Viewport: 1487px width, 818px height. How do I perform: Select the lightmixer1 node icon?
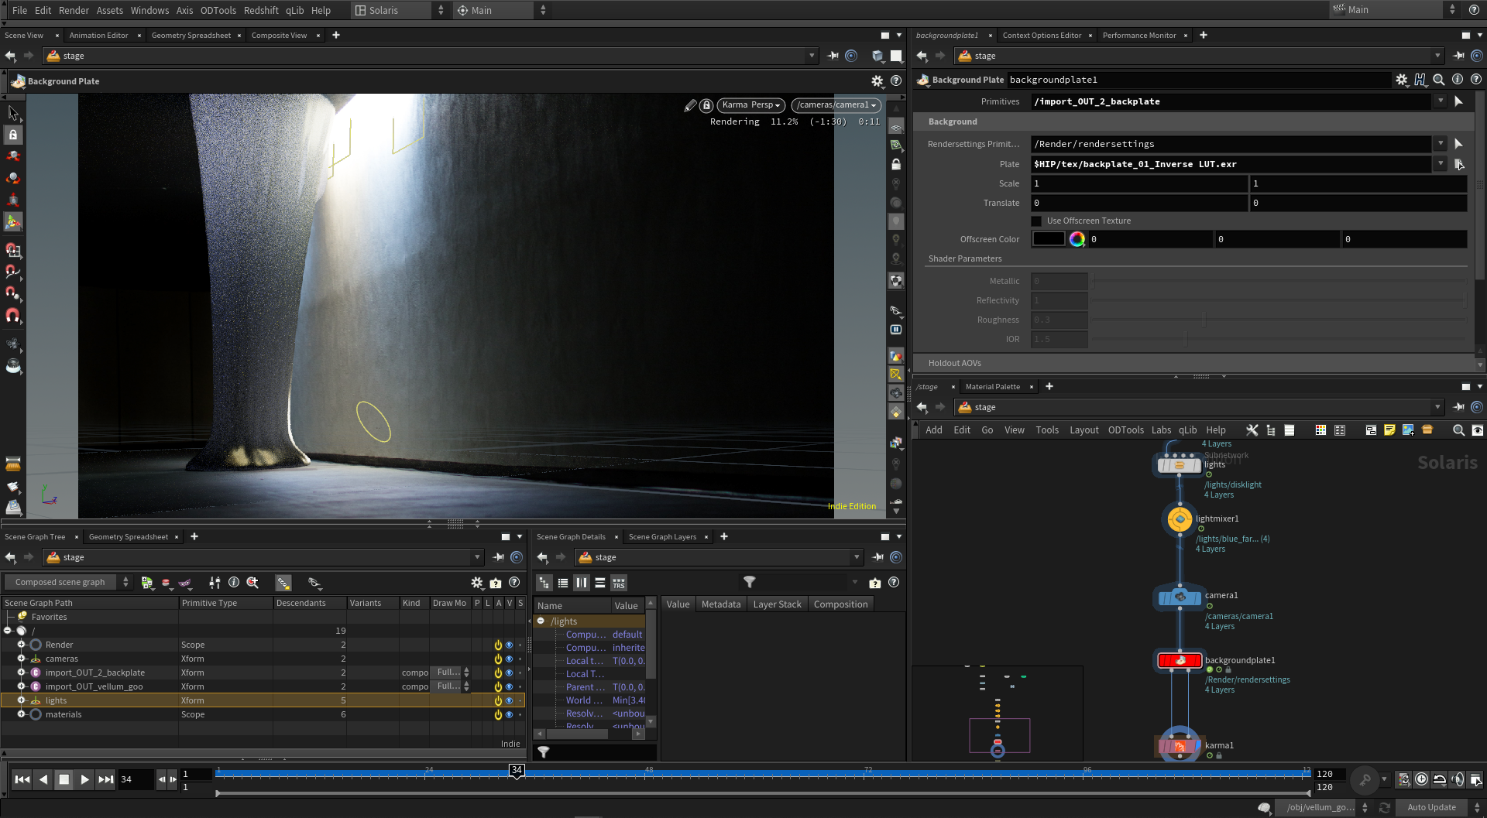pyautogui.click(x=1180, y=519)
